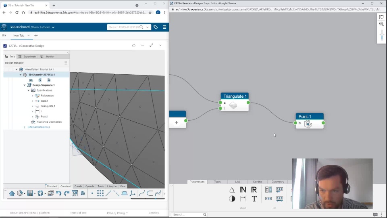Click the Text T parameter icon
Viewport: 387px width, 218px height.
coord(254,199)
